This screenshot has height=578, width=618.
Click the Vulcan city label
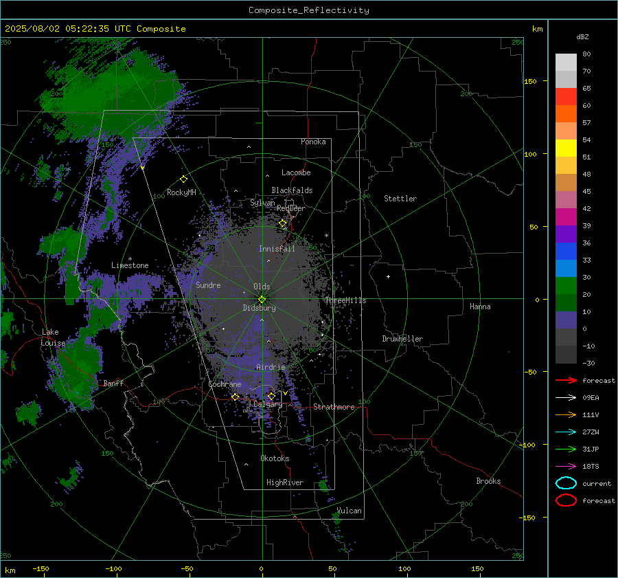point(349,511)
